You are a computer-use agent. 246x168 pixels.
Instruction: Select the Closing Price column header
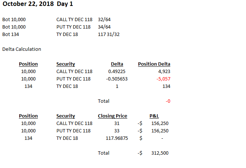(112, 116)
